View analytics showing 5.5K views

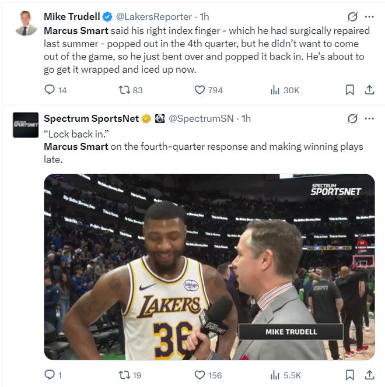[275, 375]
